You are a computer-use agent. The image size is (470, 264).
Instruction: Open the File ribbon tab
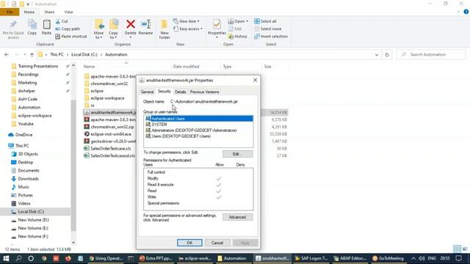coord(10,12)
